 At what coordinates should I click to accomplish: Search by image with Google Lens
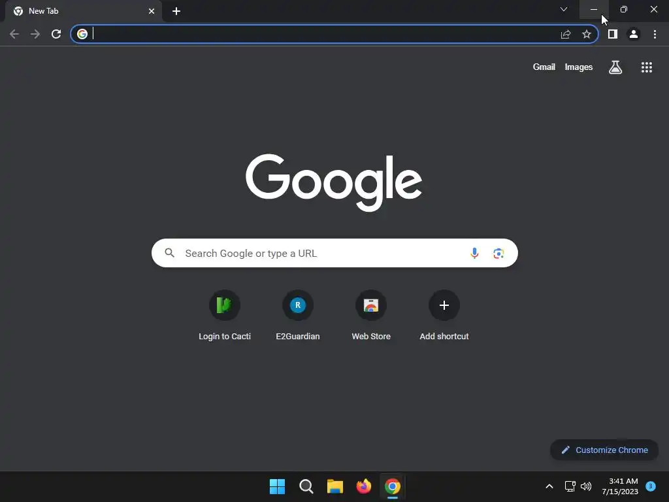[498, 253]
